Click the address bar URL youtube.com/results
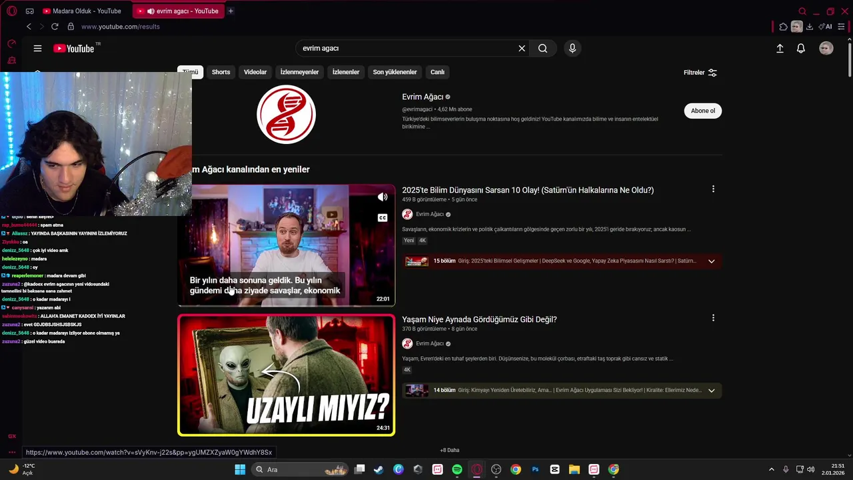 click(x=121, y=27)
